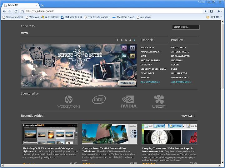Image resolution: width=225 pixels, height=168 pixels.
Task: Click the Intel sponsor logo
Action: (x=99, y=100)
